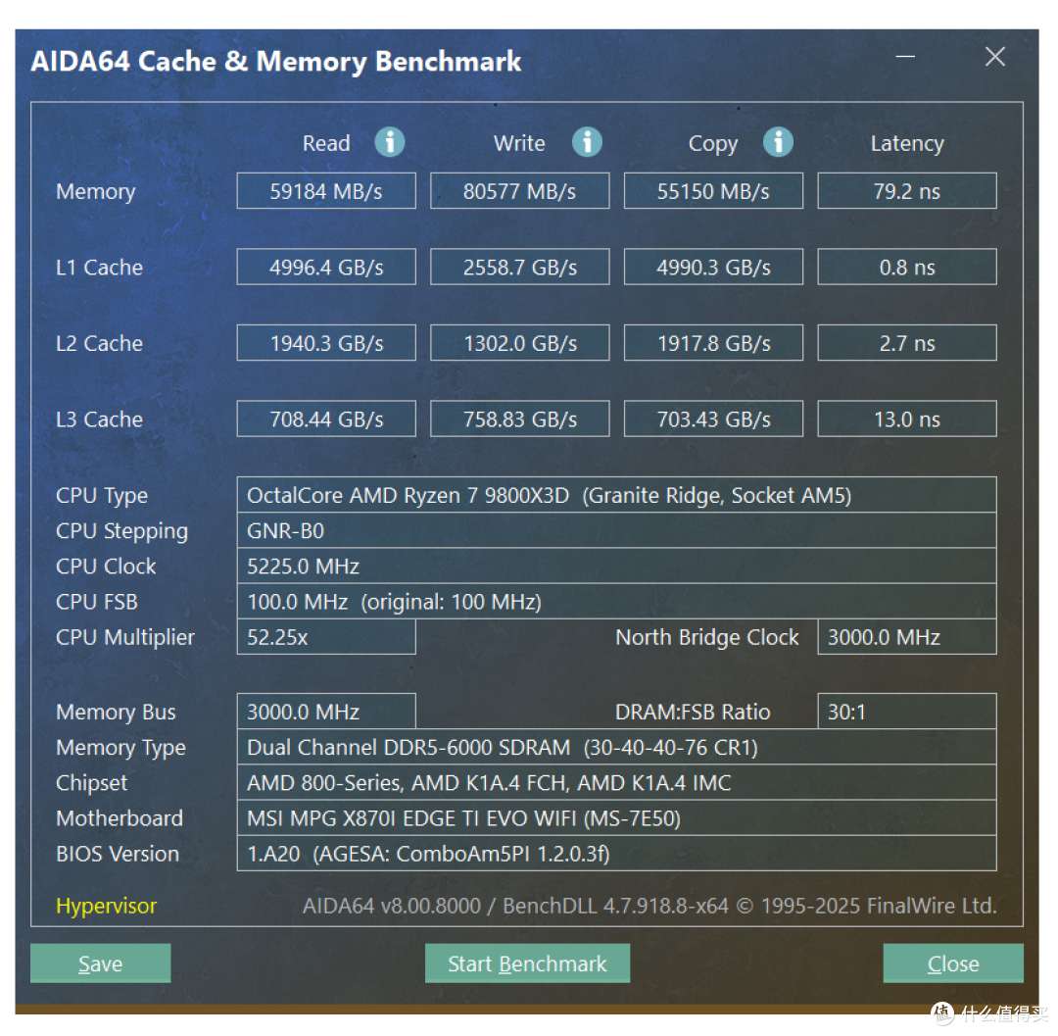Click BIOS Version field 1.A20
The width and height of the screenshot is (1058, 1036).
617,853
